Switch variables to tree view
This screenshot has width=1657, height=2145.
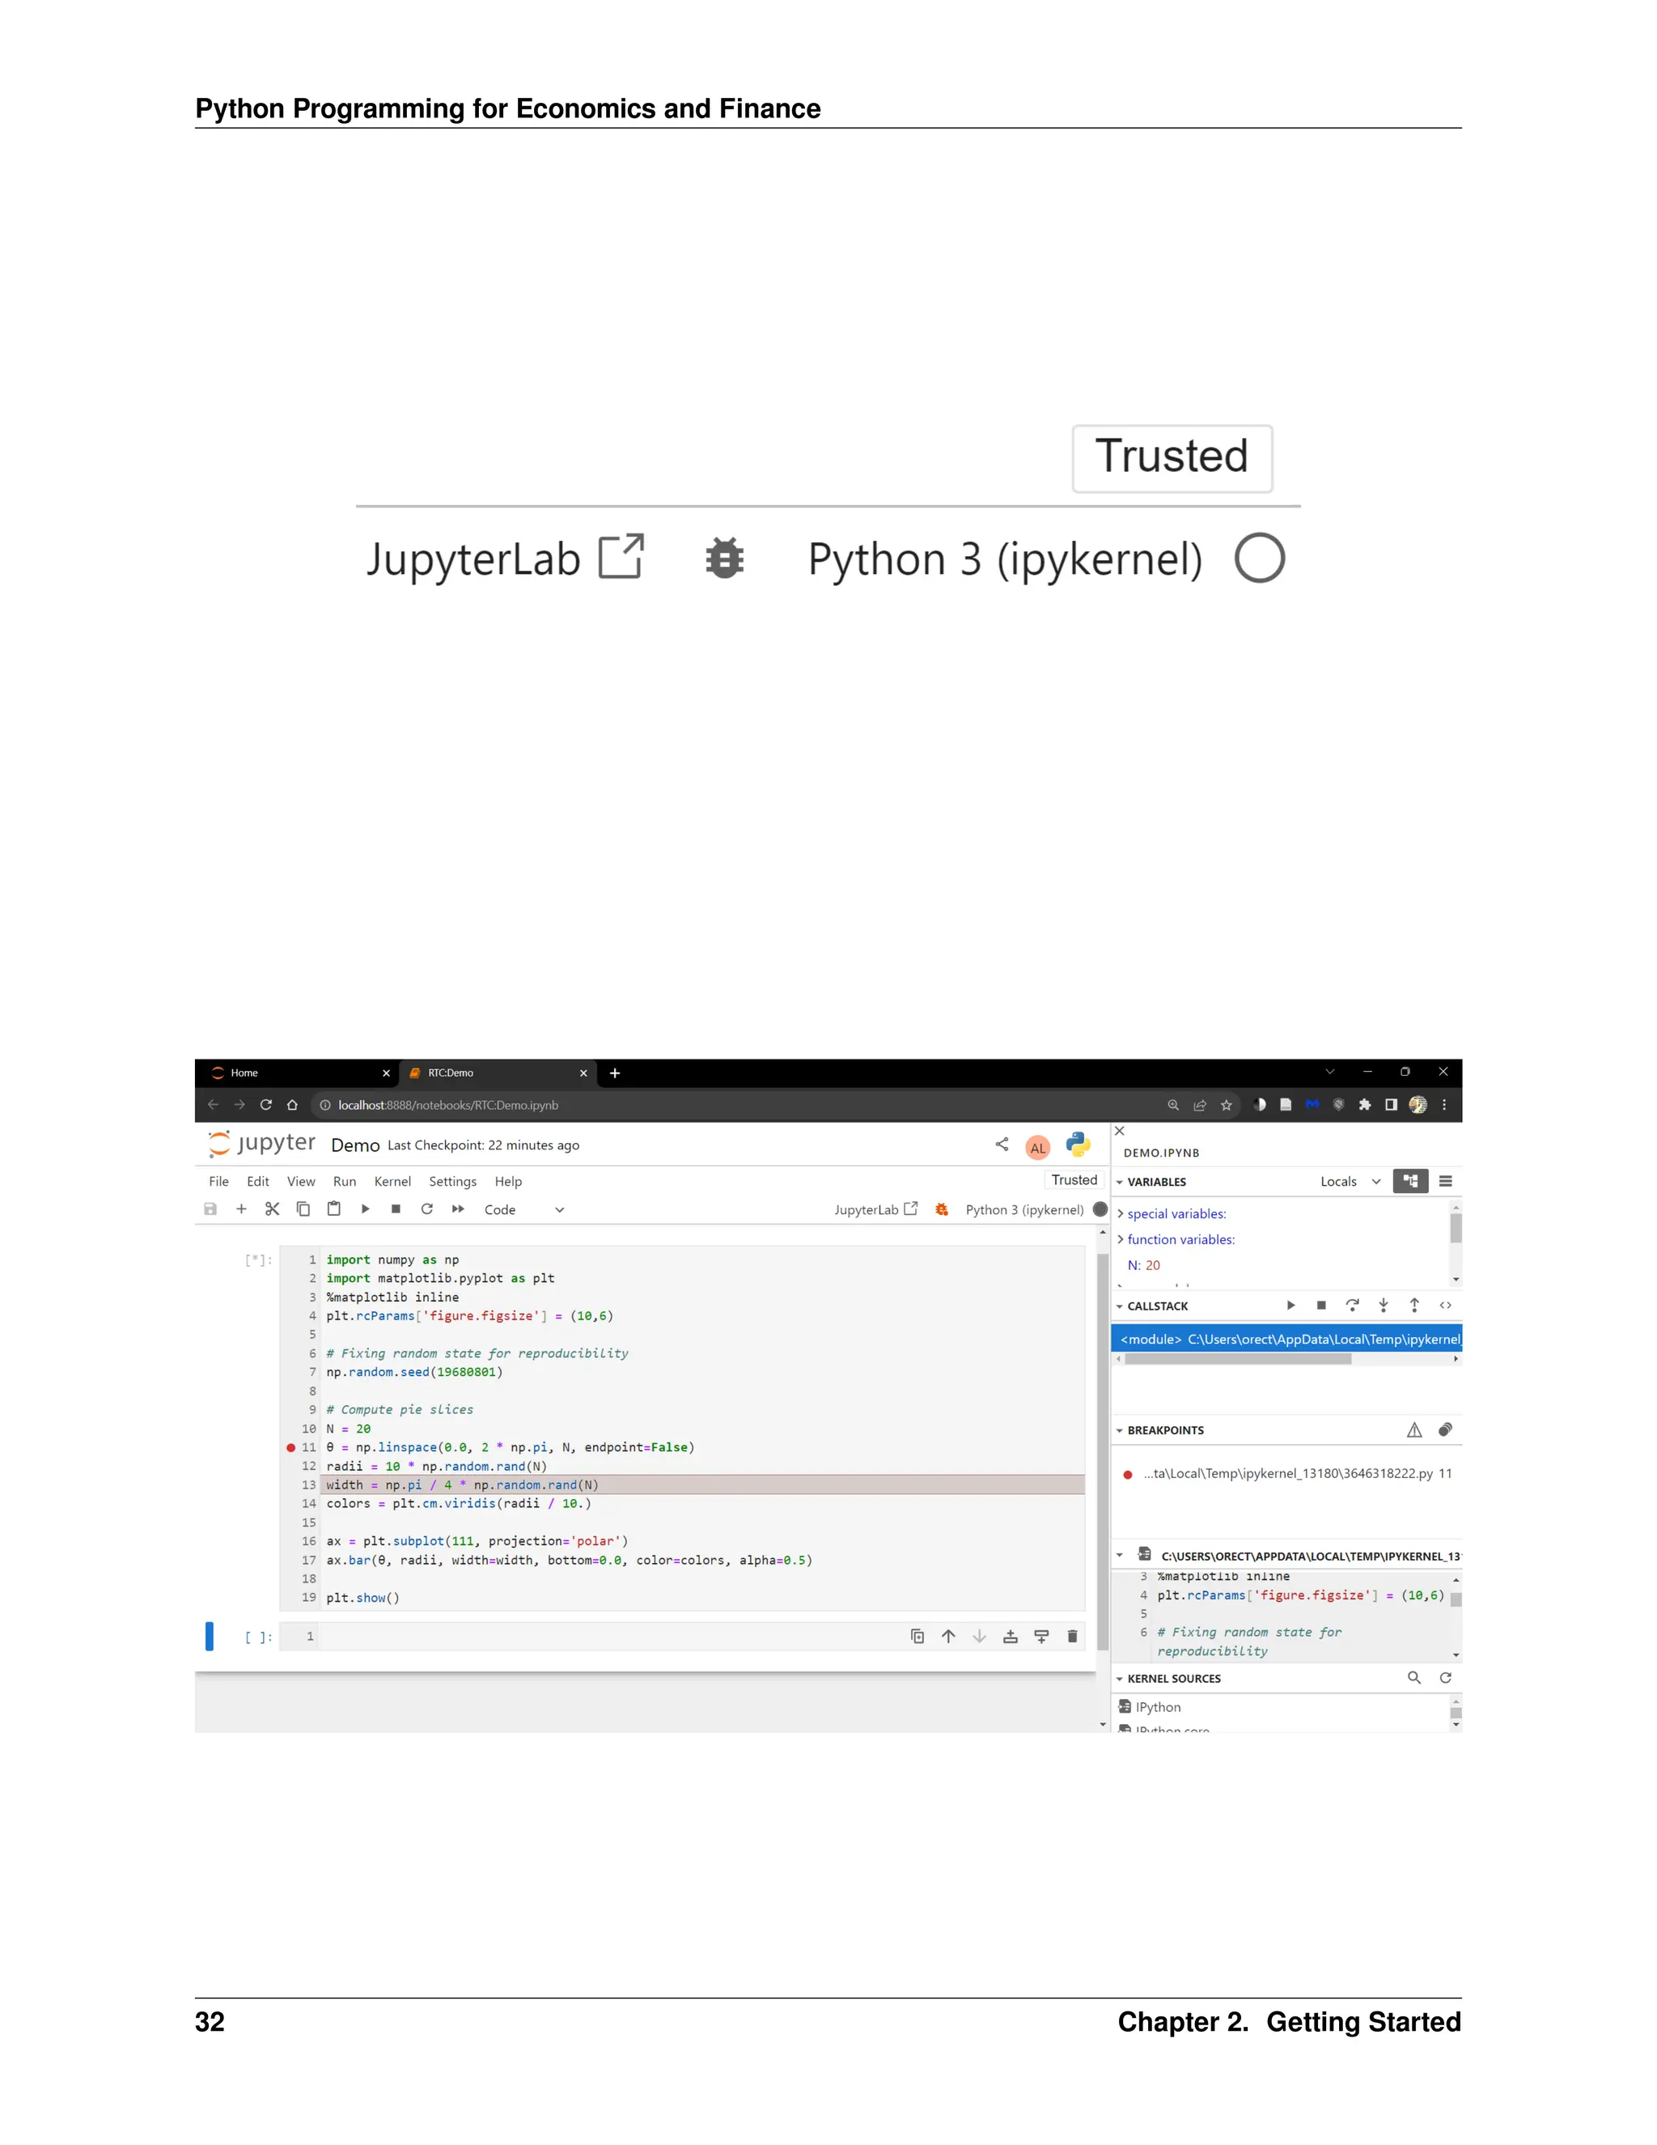coord(1410,1182)
